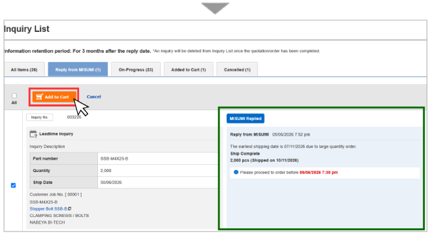The height and width of the screenshot is (236, 431).
Task: Open the Stopper Bolt SSB-B product link
Action: (x=48, y=209)
